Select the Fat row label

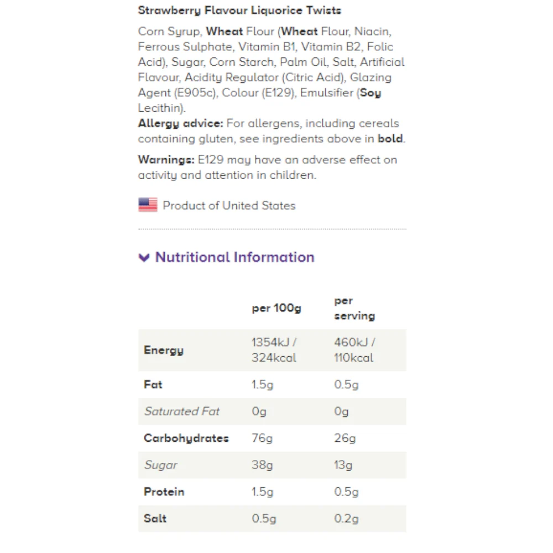tap(153, 384)
